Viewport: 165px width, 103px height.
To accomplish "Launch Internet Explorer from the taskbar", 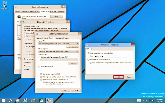I will [x=25, y=100].
